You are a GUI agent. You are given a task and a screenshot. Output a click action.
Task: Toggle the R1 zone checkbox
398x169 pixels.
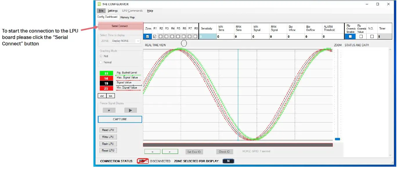pos(155,36)
